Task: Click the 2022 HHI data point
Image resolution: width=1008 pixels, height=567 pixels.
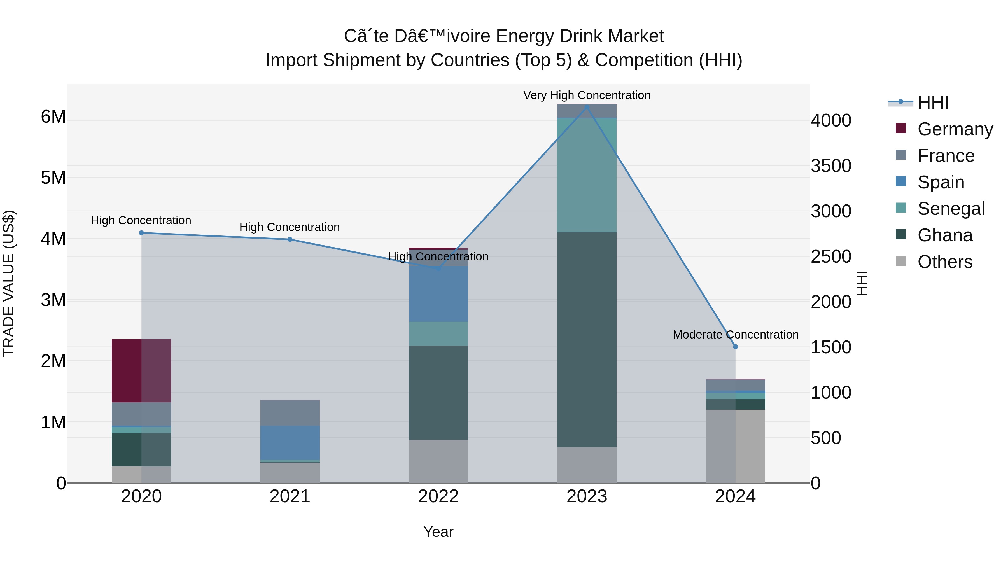Action: pos(438,269)
